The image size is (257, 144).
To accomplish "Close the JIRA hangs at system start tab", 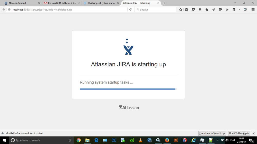I will [x=118, y=3].
